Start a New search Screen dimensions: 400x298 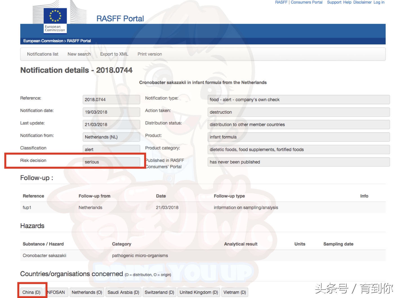(x=79, y=54)
